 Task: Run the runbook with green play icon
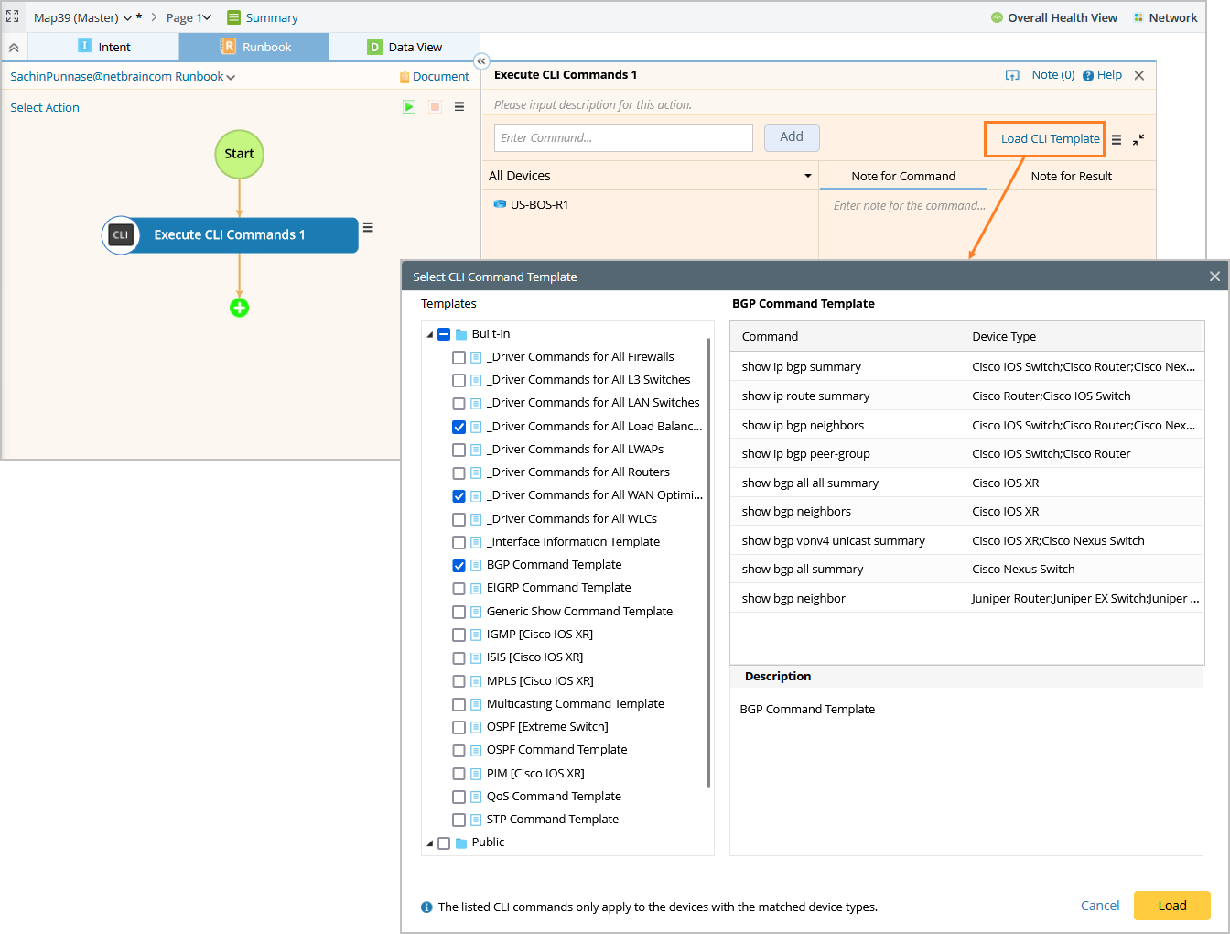pyautogui.click(x=409, y=107)
